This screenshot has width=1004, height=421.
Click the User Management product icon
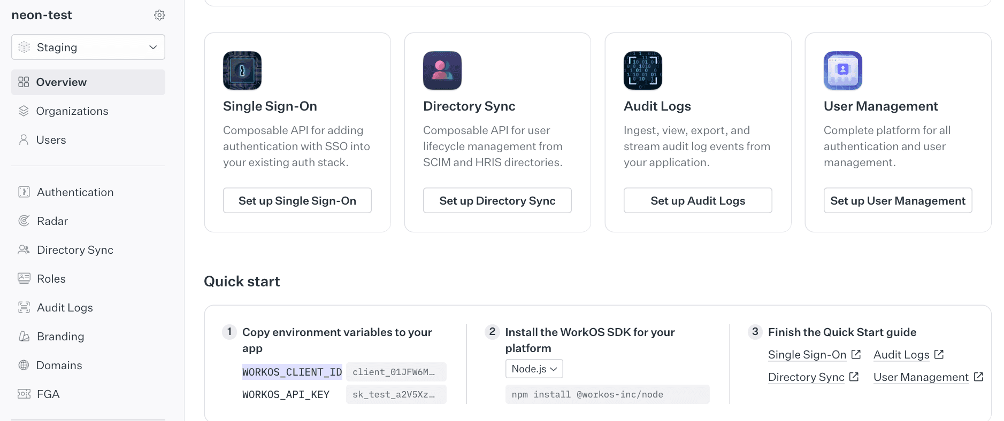[842, 71]
